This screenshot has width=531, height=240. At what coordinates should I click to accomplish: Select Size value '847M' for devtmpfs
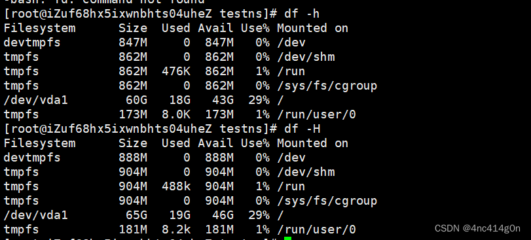[133, 43]
